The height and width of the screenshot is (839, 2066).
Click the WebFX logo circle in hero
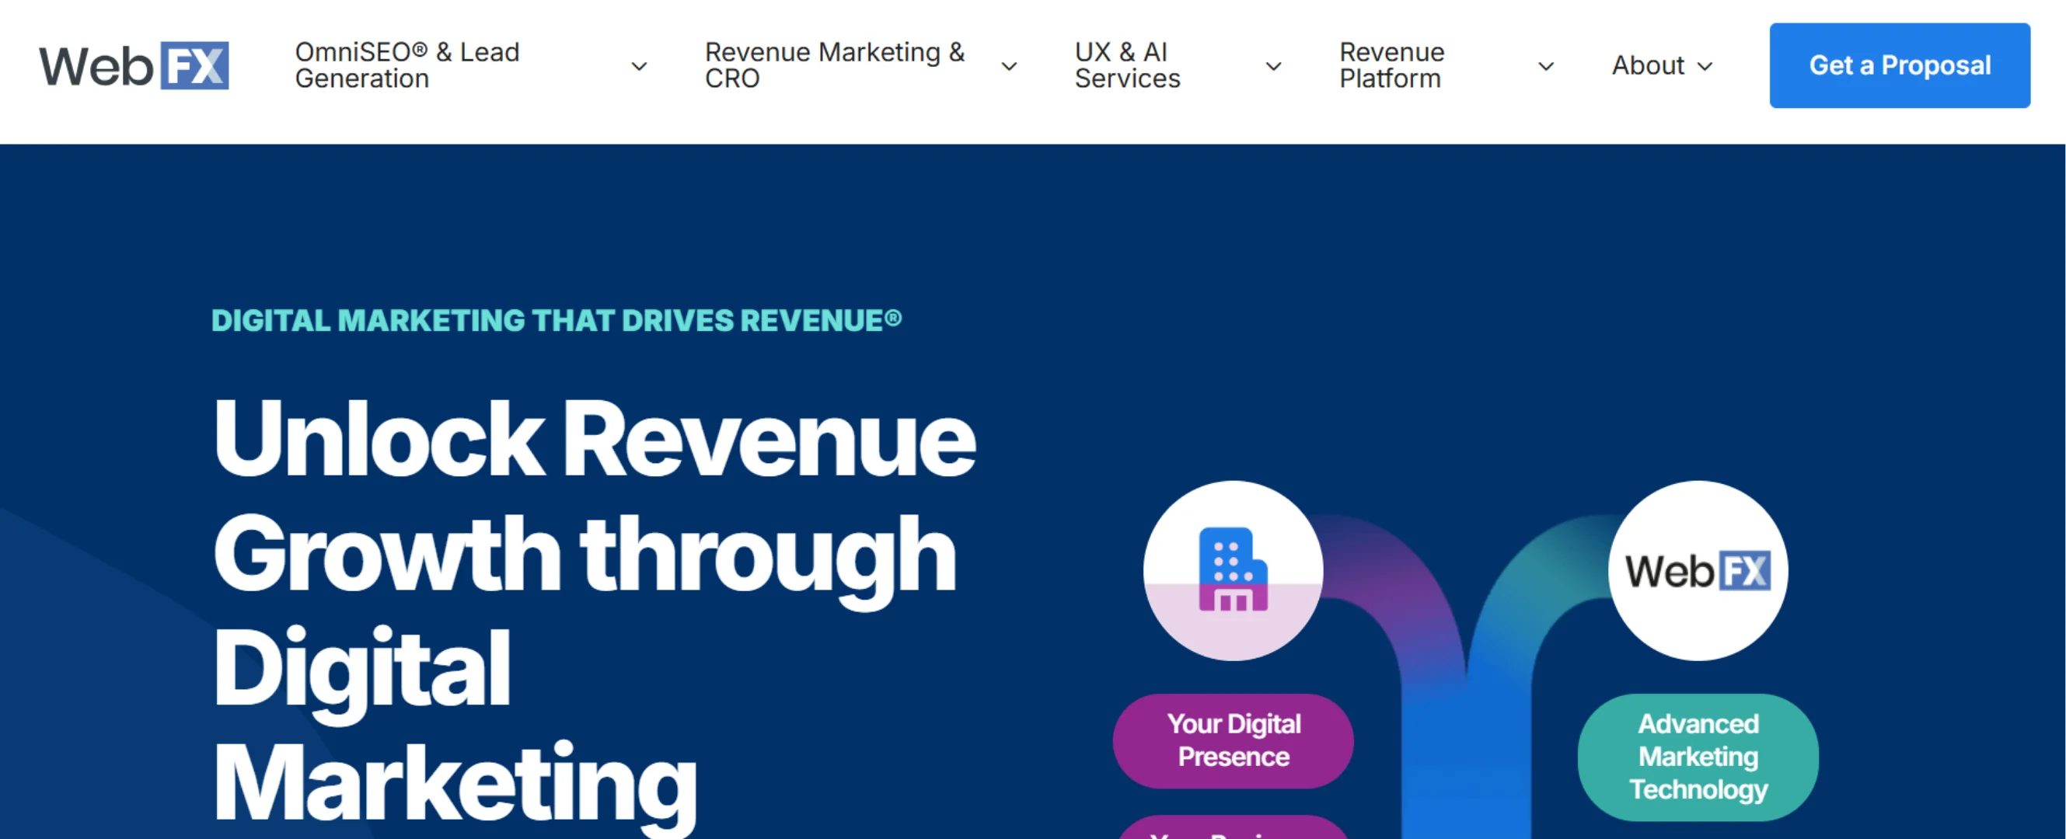(x=1698, y=570)
